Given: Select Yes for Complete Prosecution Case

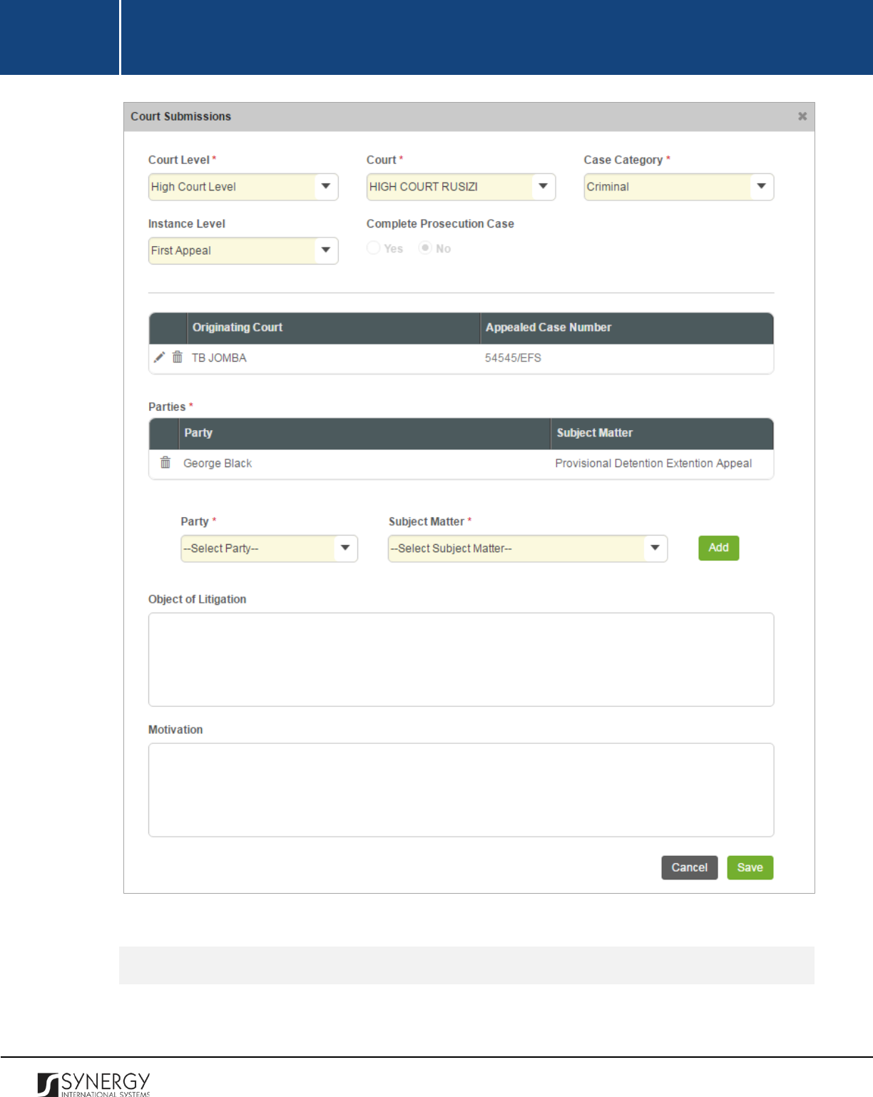Looking at the screenshot, I should point(373,248).
